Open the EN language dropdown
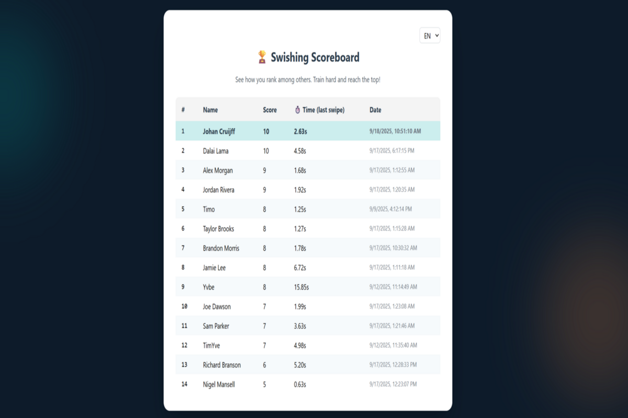The height and width of the screenshot is (418, 628). 430,36
